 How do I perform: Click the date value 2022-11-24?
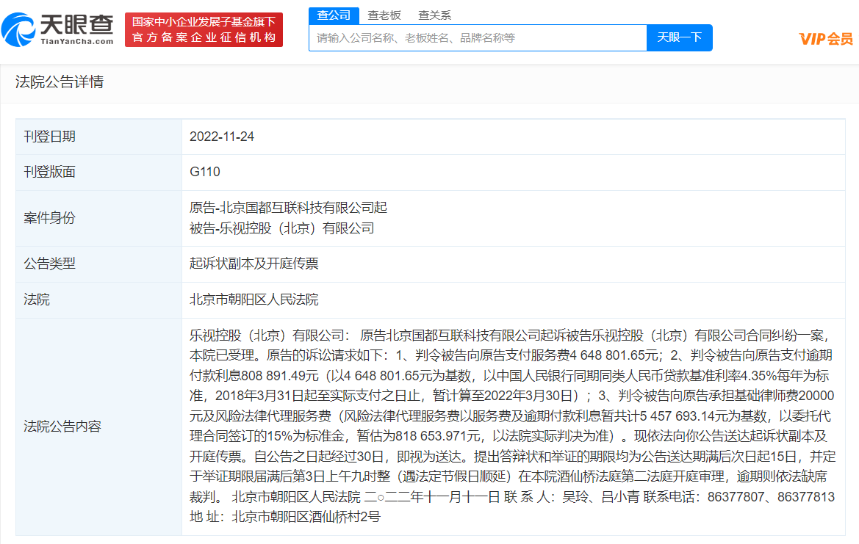pos(222,137)
